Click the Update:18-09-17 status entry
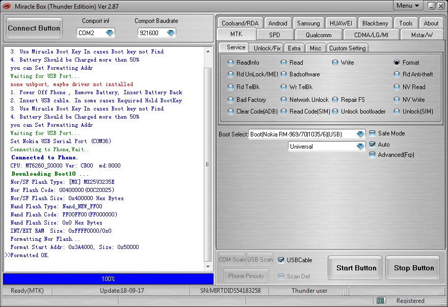The width and height of the screenshot is (448, 307). [122, 291]
